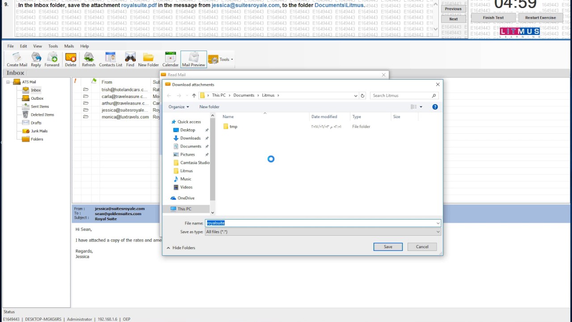Open the File menu
This screenshot has height=322, width=572.
coord(10,46)
